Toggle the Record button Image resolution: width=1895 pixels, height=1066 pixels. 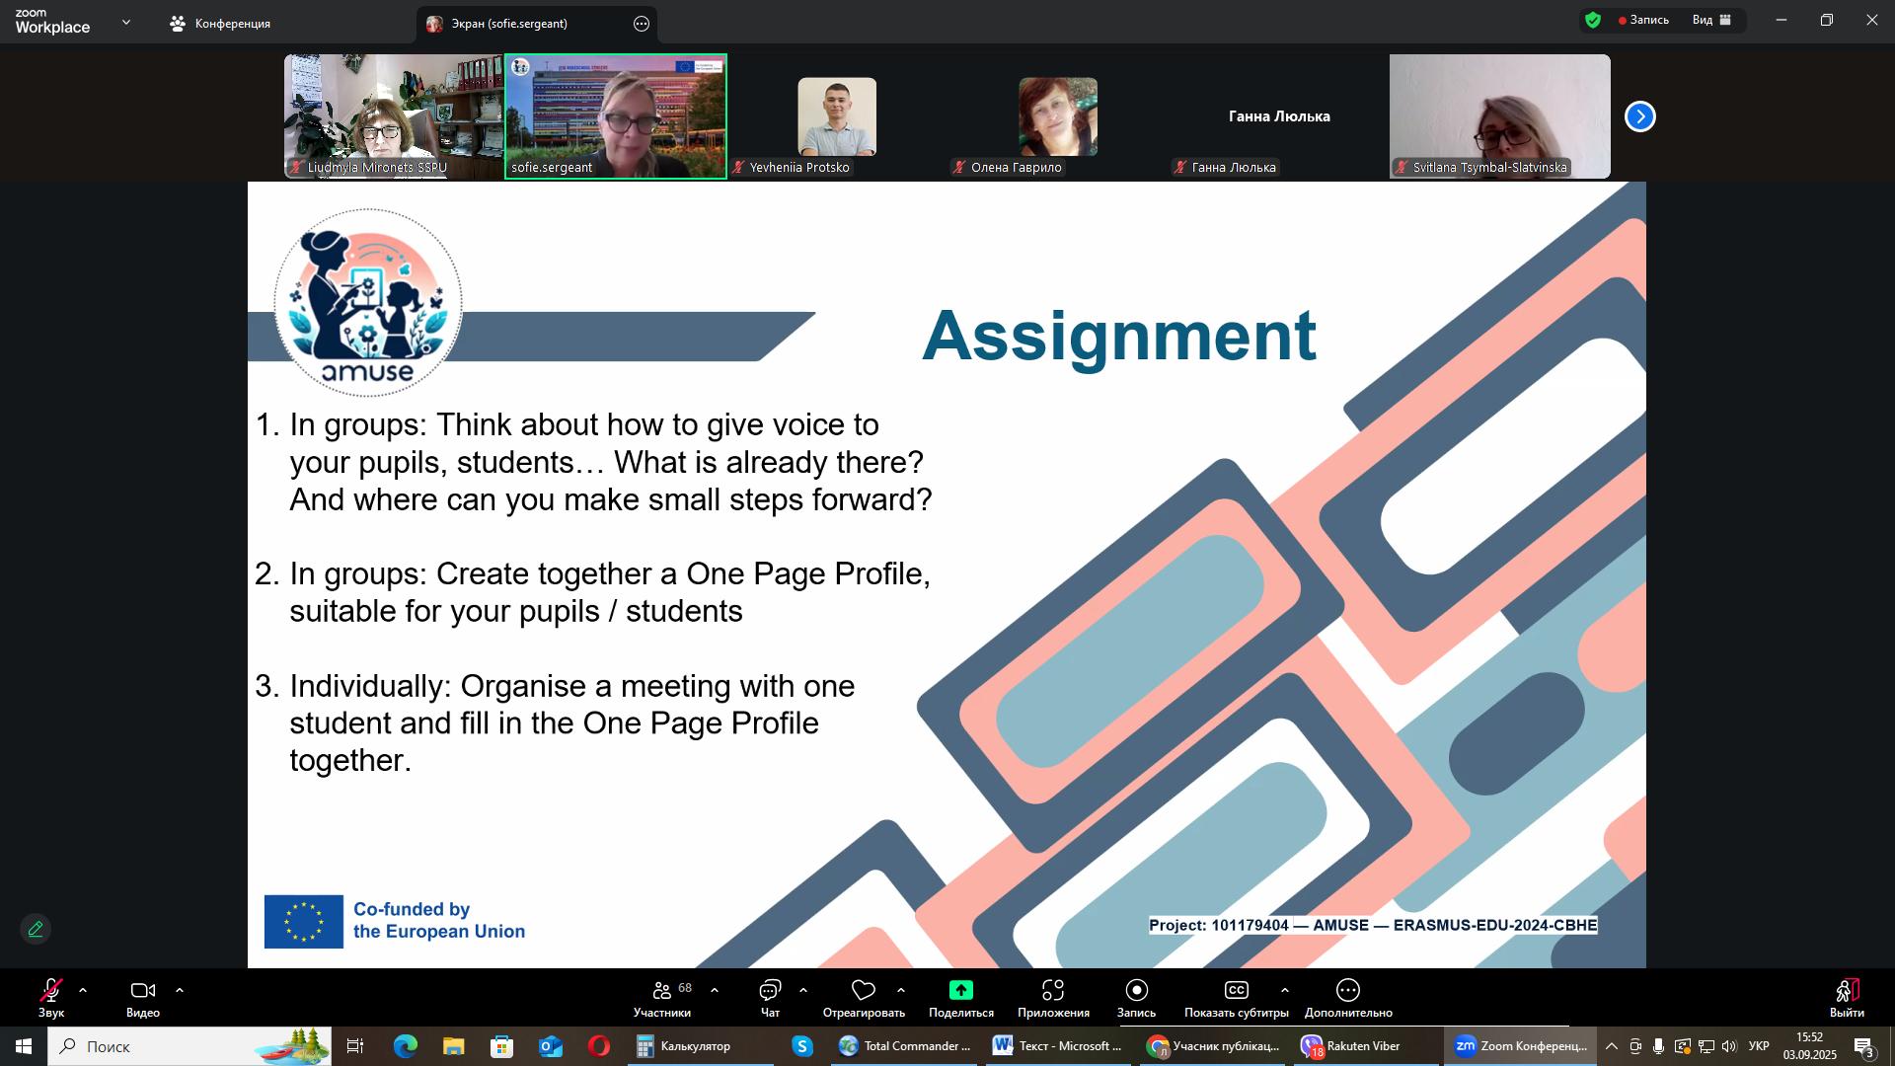coord(1136,991)
